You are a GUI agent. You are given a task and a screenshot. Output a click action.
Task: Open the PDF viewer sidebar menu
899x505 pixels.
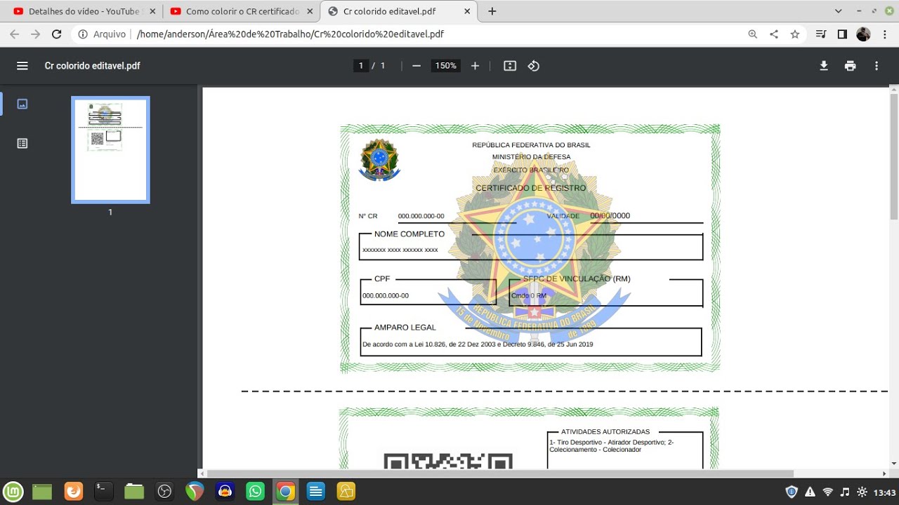(22, 66)
